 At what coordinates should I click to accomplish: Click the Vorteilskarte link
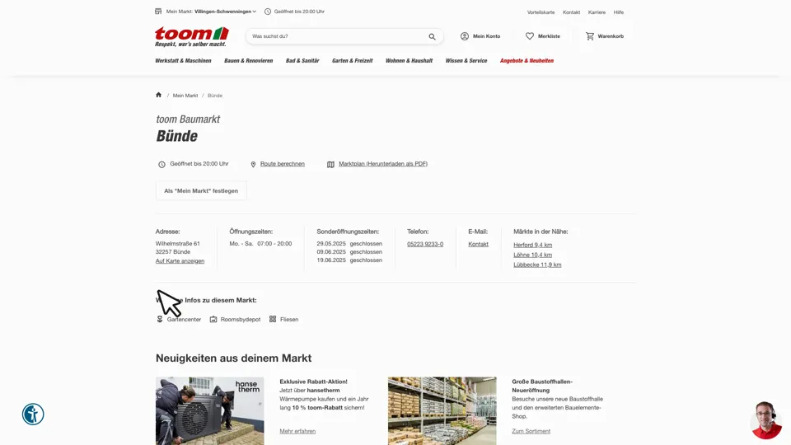click(x=541, y=12)
